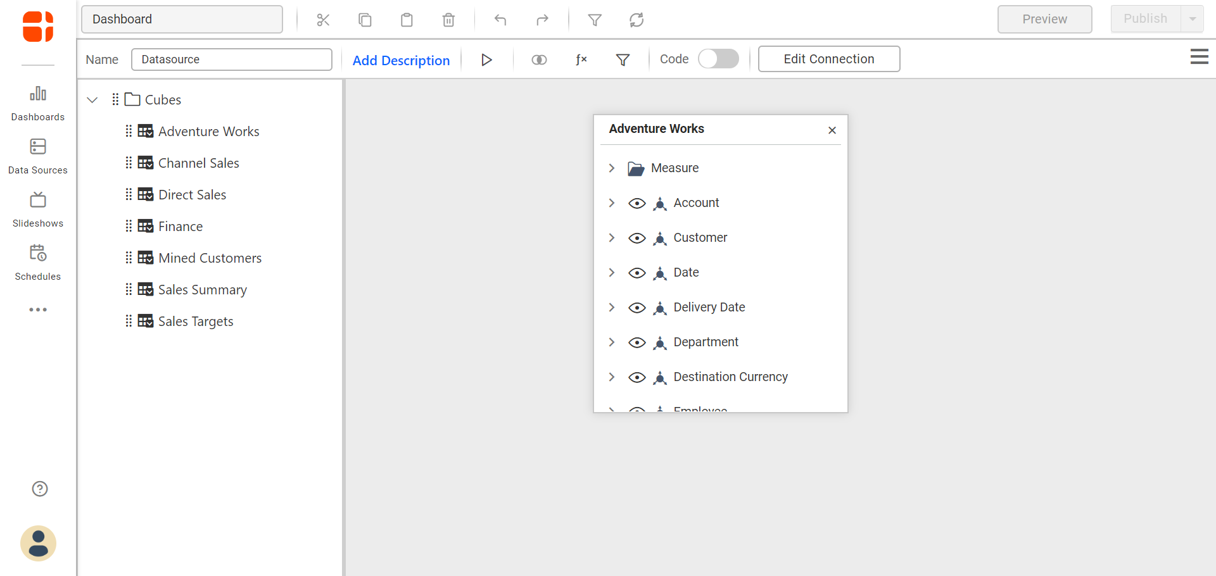The image size is (1216, 576).
Task: Click the Paste clipboard icon
Action: pyautogui.click(x=407, y=20)
